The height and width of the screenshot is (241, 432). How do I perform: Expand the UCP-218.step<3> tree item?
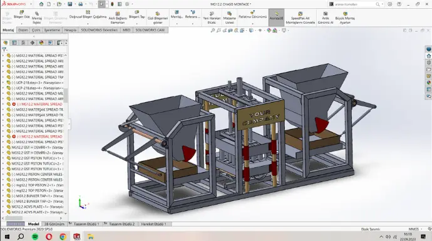coord(3,83)
